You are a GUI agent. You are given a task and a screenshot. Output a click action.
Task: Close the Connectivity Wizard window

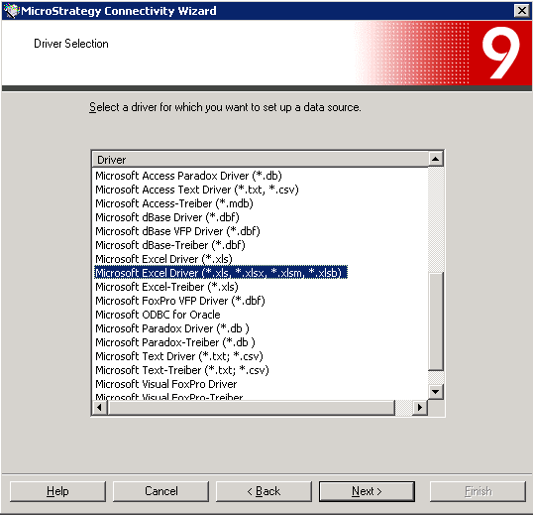coord(521,11)
